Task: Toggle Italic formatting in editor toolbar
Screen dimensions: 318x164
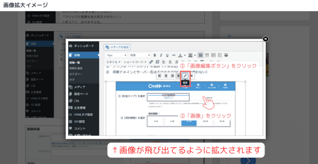Action: coord(161,55)
